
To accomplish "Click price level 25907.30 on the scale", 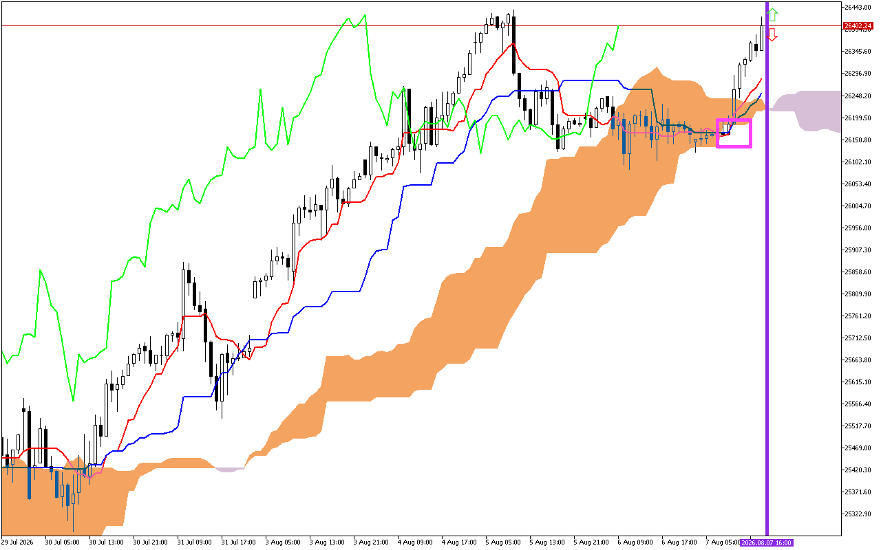I will pos(858,250).
